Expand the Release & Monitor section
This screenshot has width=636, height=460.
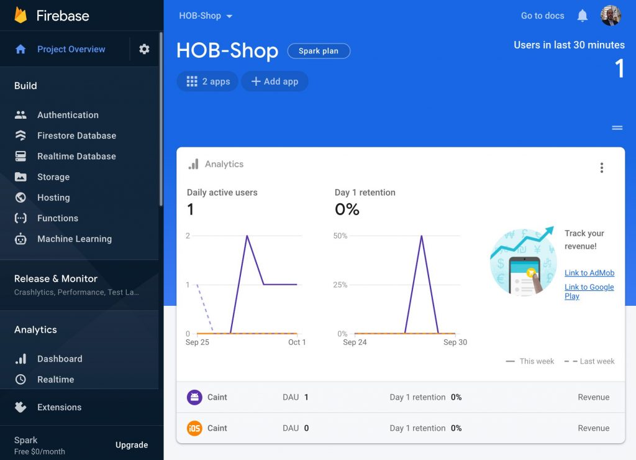click(79, 285)
